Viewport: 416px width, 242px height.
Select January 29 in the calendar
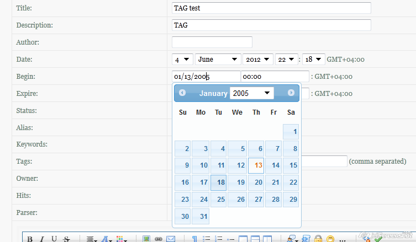coord(291,200)
